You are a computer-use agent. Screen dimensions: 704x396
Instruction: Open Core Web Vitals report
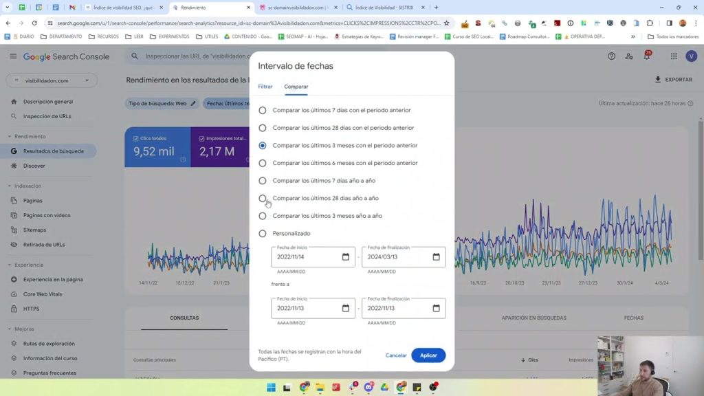tap(43, 294)
